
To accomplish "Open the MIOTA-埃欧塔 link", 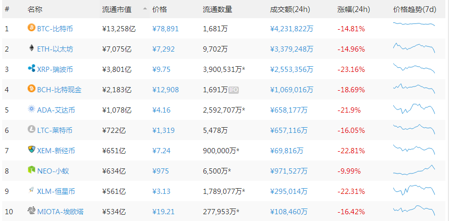I will click(x=60, y=212).
